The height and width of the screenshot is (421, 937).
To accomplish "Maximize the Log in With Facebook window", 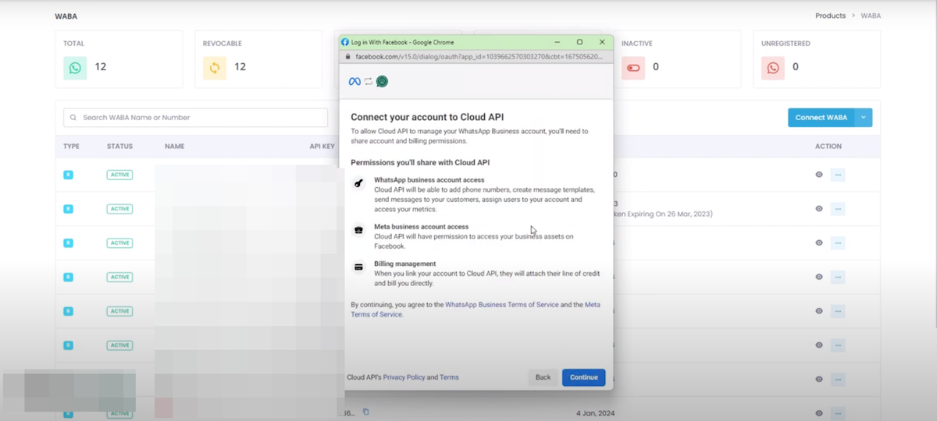I will pyautogui.click(x=579, y=42).
